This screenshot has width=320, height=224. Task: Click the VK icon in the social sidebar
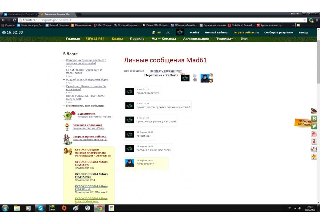[314, 118]
